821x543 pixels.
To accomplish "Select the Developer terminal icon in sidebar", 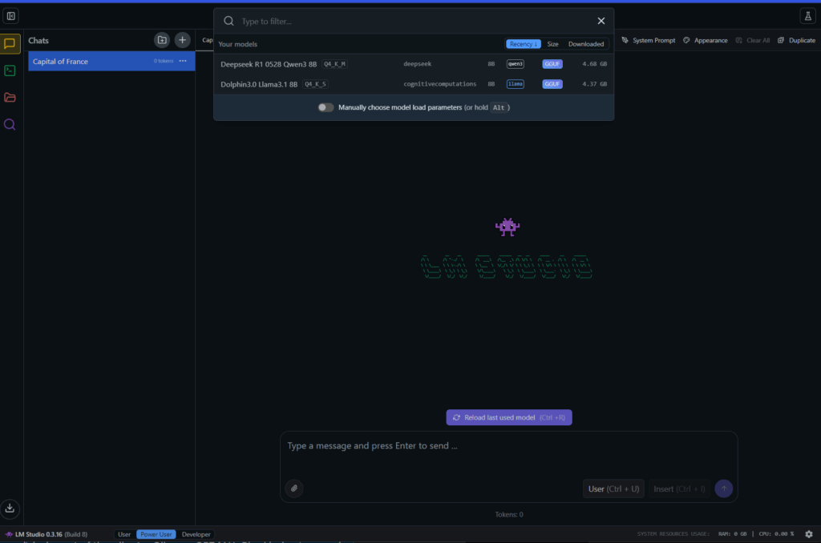I will click(10, 71).
